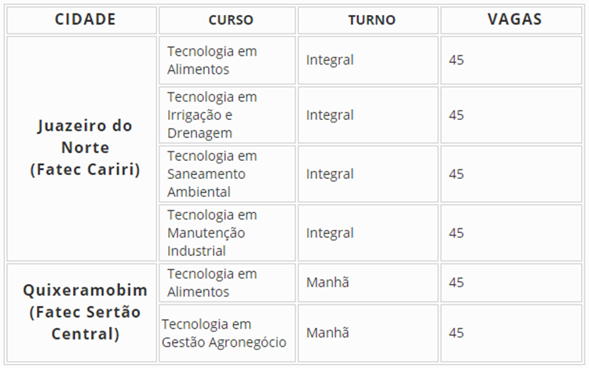
Task: Select the Manhã shift for Gestão Agronegócio
Action: 327,333
